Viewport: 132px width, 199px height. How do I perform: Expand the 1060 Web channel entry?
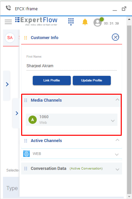pos(113,121)
